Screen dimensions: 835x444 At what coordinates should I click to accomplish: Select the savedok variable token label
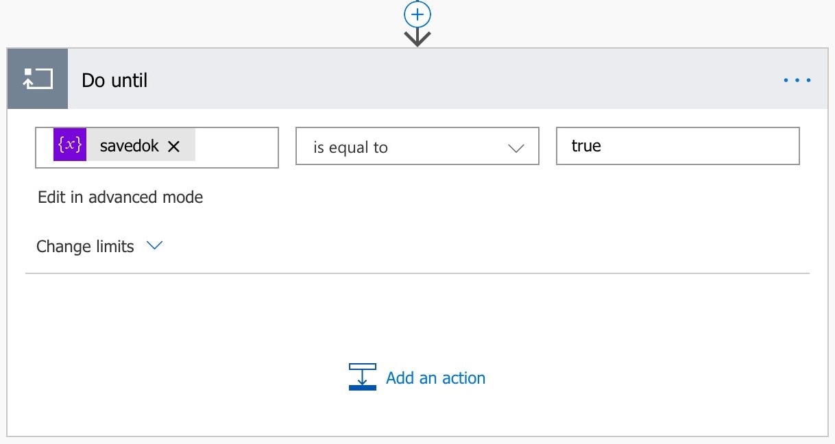[x=129, y=146]
